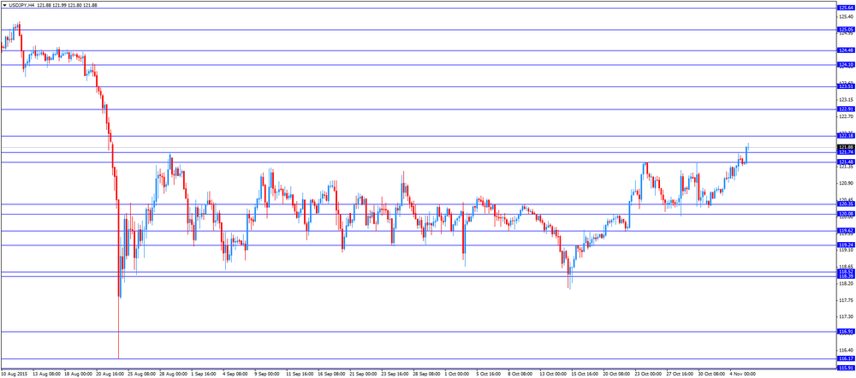Click the 9 Sep 00:00 time label

tap(269, 375)
